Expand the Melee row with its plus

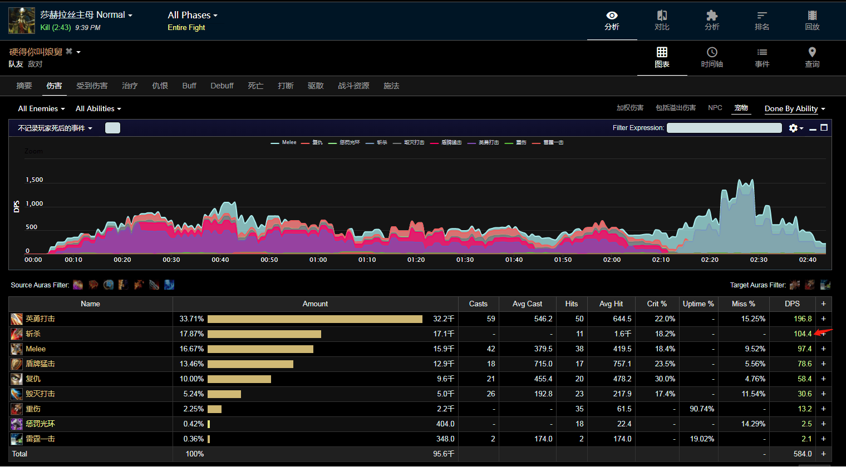pos(823,349)
